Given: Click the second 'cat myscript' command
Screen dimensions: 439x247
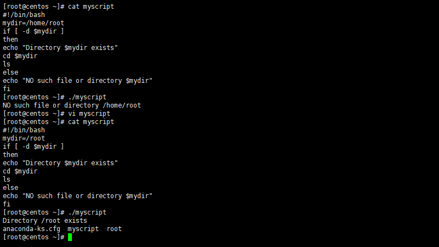Looking at the screenshot, I should [91, 122].
